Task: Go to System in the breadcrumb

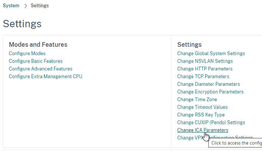Action: pyautogui.click(x=11, y=5)
